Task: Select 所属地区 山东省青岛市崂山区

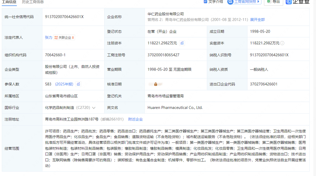Action: click(61, 96)
